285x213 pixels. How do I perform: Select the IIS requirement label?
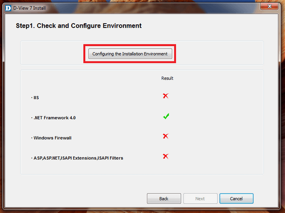coord(37,97)
